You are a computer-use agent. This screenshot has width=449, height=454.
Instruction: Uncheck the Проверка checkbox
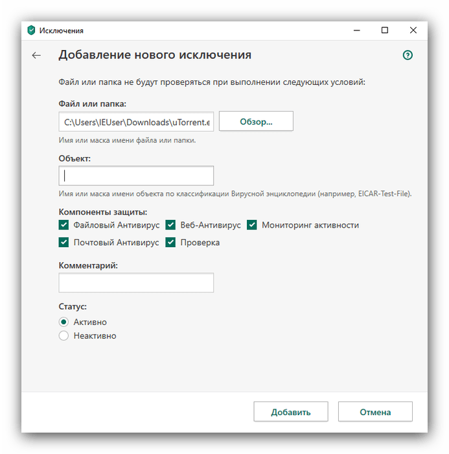point(170,243)
